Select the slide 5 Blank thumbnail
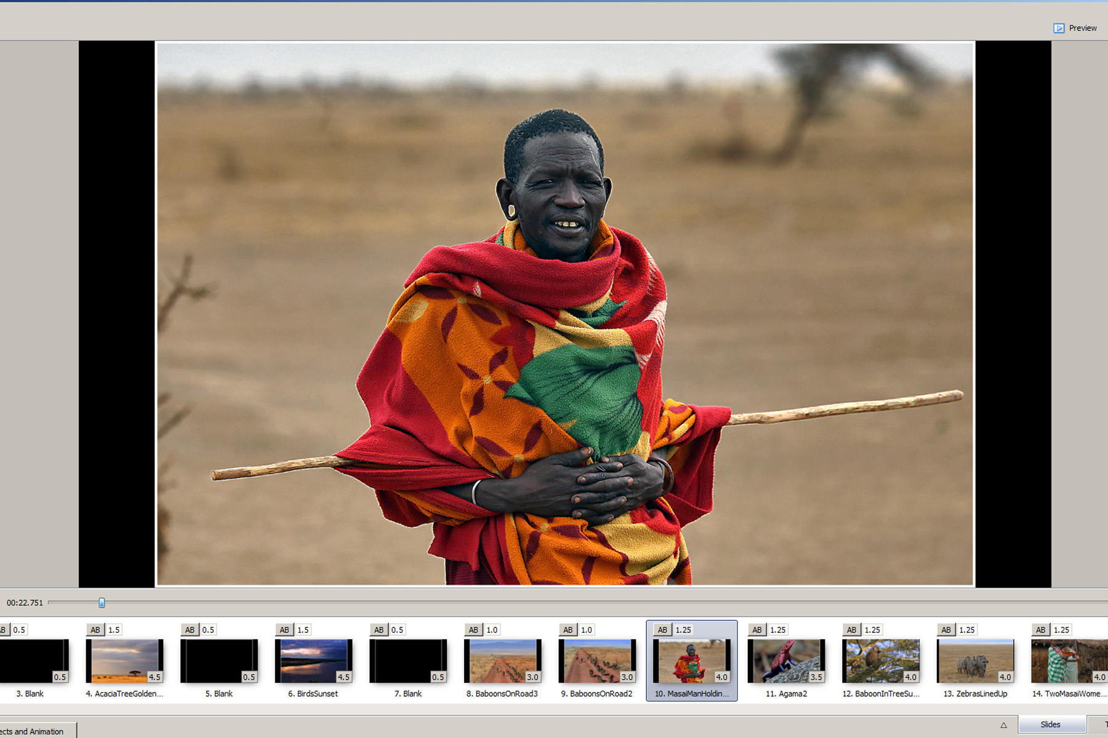The width and height of the screenshot is (1108, 738). pos(219,661)
